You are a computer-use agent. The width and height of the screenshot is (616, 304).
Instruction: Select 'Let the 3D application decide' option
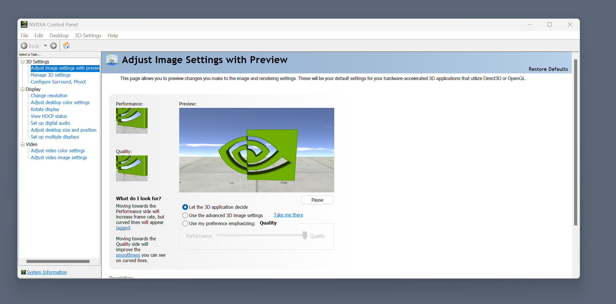point(185,207)
